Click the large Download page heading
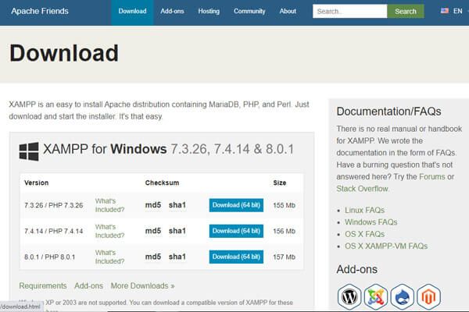Viewport: 469px width, 312px height. pos(64,53)
